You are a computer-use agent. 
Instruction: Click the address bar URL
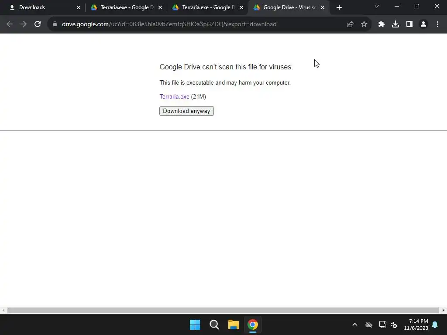click(x=169, y=24)
